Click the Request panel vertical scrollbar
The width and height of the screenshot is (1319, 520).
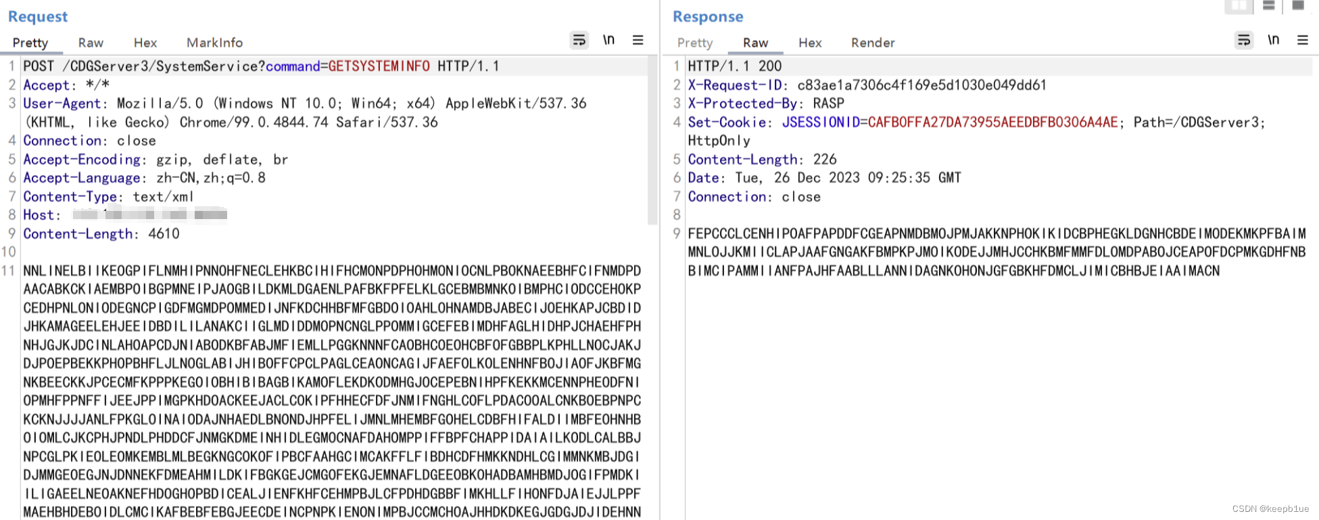pyautogui.click(x=652, y=141)
